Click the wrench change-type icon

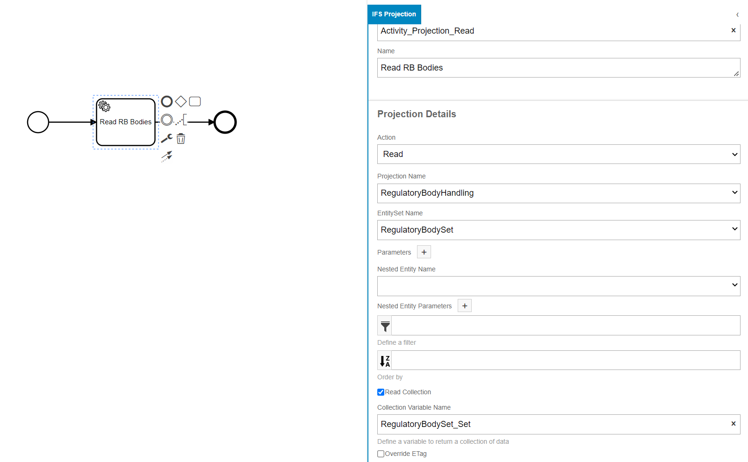coord(167,138)
